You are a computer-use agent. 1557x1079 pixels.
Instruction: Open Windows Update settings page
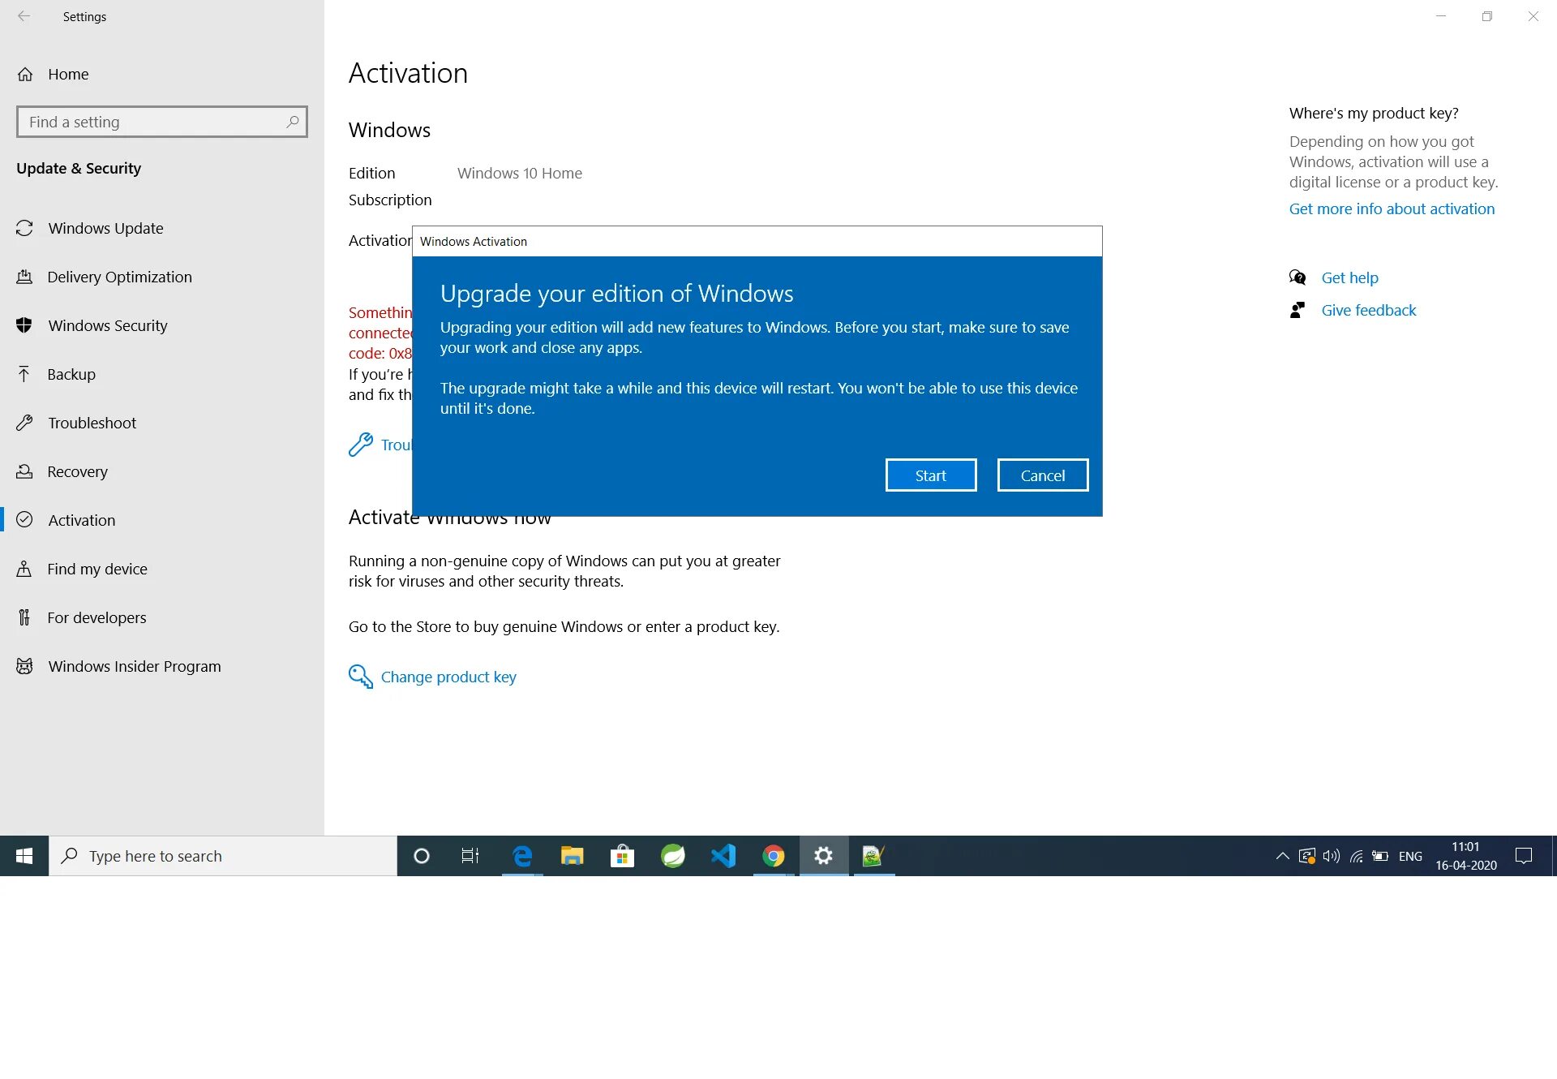[x=105, y=228]
